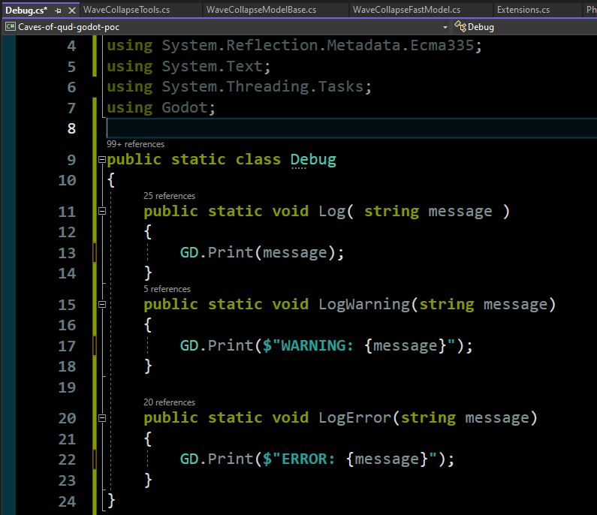This screenshot has height=515, width=597.
Task: Click the C# project icon beside Caves-of-qud-godot-poc
Action: coord(11,27)
